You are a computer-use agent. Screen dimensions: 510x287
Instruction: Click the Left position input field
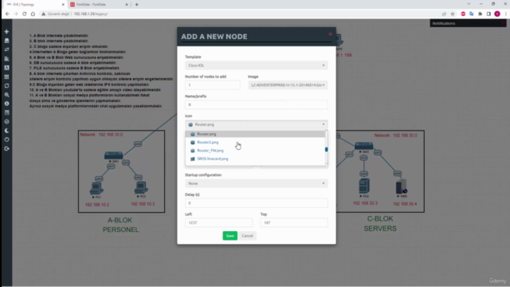(x=218, y=222)
